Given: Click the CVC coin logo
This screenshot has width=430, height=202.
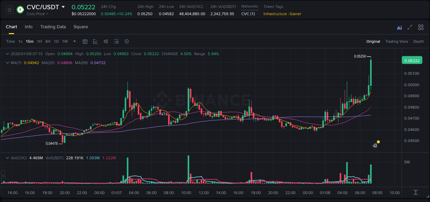Looking at the screenshot, I should coord(20,10).
